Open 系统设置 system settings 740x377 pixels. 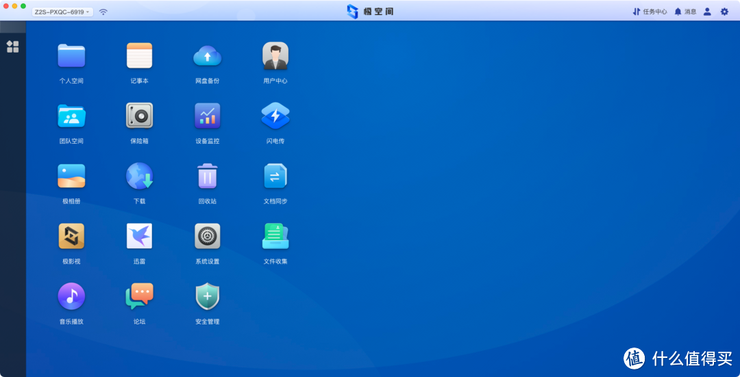pyautogui.click(x=207, y=236)
